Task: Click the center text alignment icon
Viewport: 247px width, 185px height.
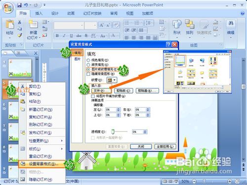Action: tap(133, 38)
